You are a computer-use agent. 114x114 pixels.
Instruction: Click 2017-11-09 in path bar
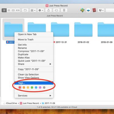click(x=48, y=103)
